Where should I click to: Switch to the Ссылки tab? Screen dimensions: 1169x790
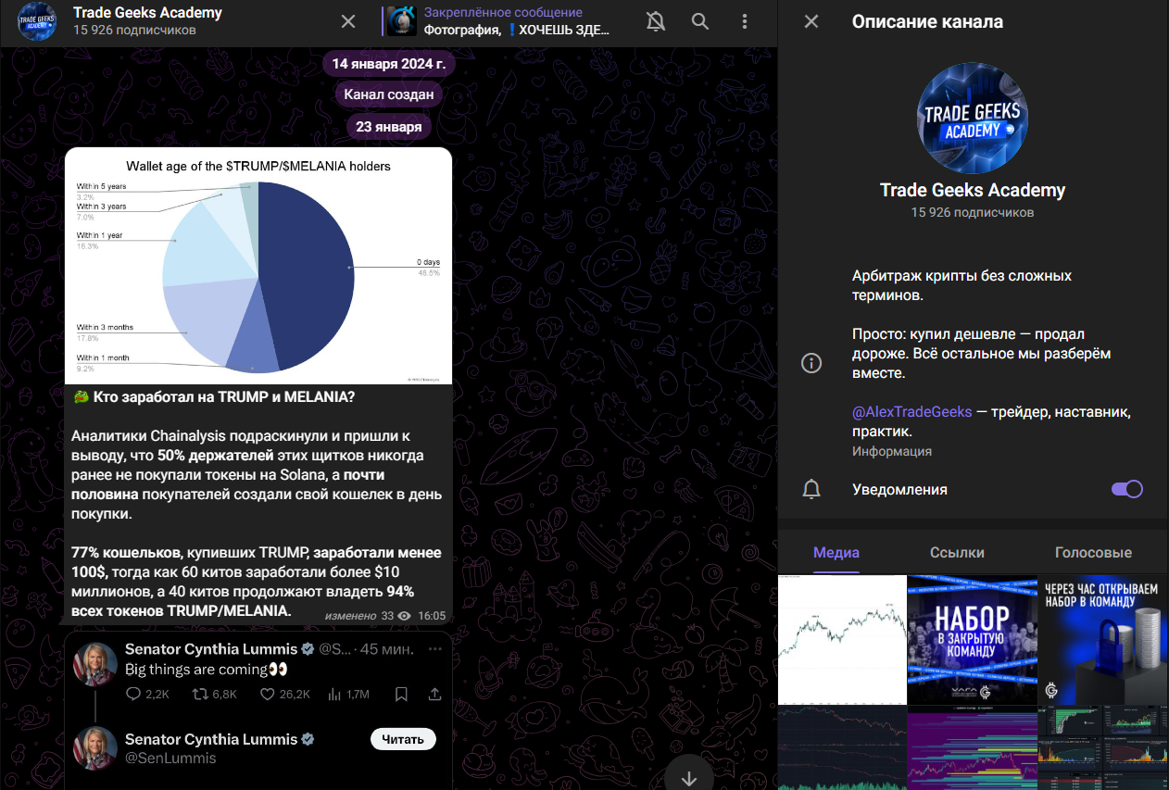[x=957, y=552]
